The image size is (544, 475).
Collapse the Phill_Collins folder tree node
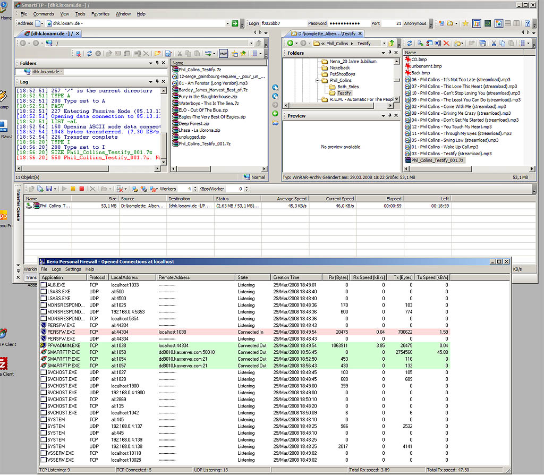[x=318, y=81]
